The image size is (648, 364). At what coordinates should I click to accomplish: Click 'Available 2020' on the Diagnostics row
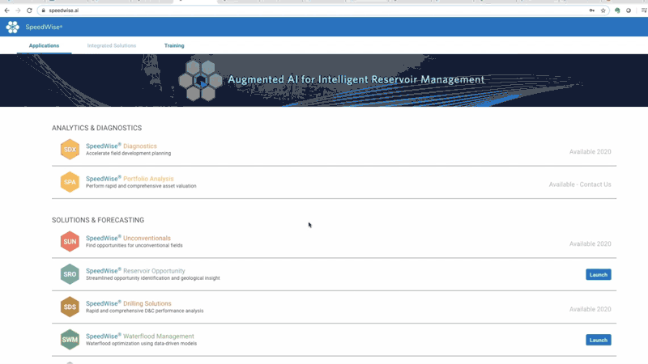click(x=590, y=152)
